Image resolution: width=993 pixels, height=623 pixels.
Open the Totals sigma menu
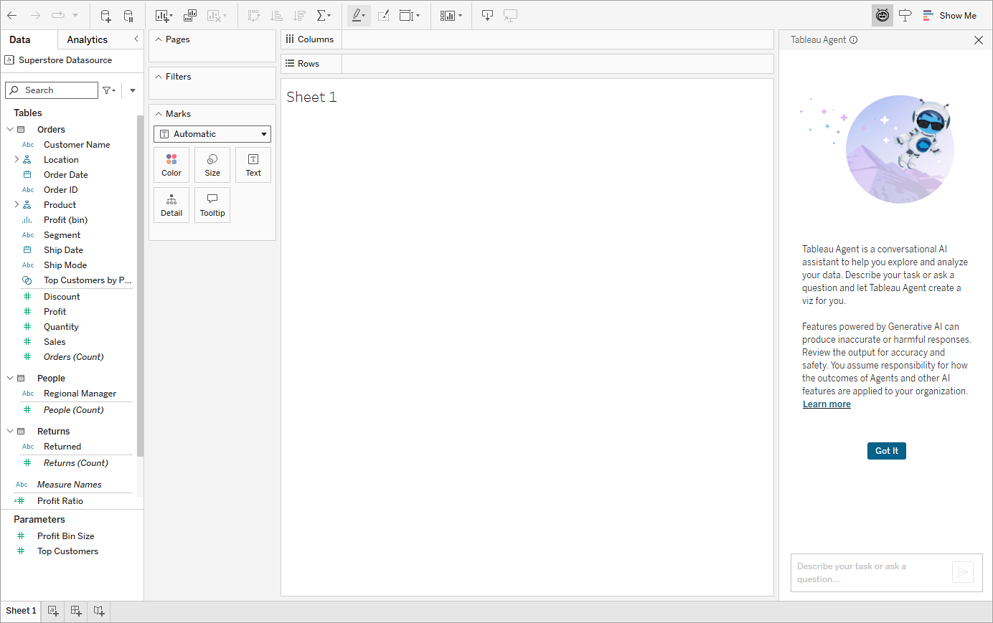tap(324, 16)
